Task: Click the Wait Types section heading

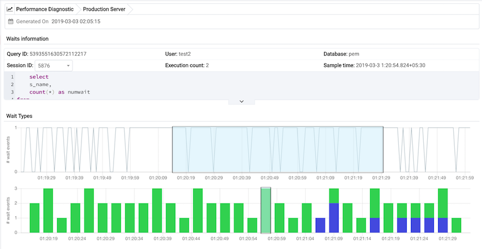Action: pos(19,116)
